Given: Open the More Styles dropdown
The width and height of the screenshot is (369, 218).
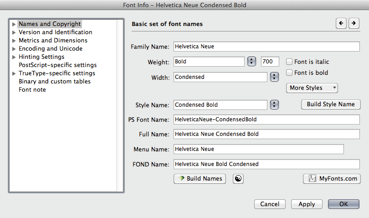Looking at the screenshot, I should pos(312,88).
